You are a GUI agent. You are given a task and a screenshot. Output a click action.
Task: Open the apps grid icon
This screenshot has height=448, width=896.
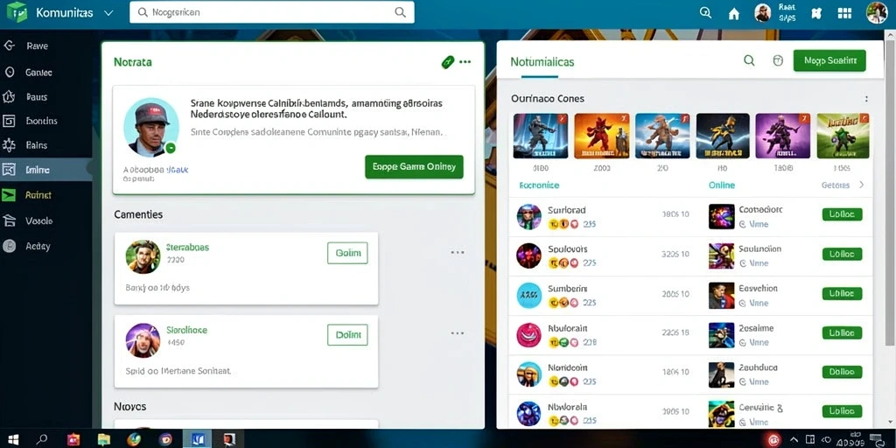point(844,13)
